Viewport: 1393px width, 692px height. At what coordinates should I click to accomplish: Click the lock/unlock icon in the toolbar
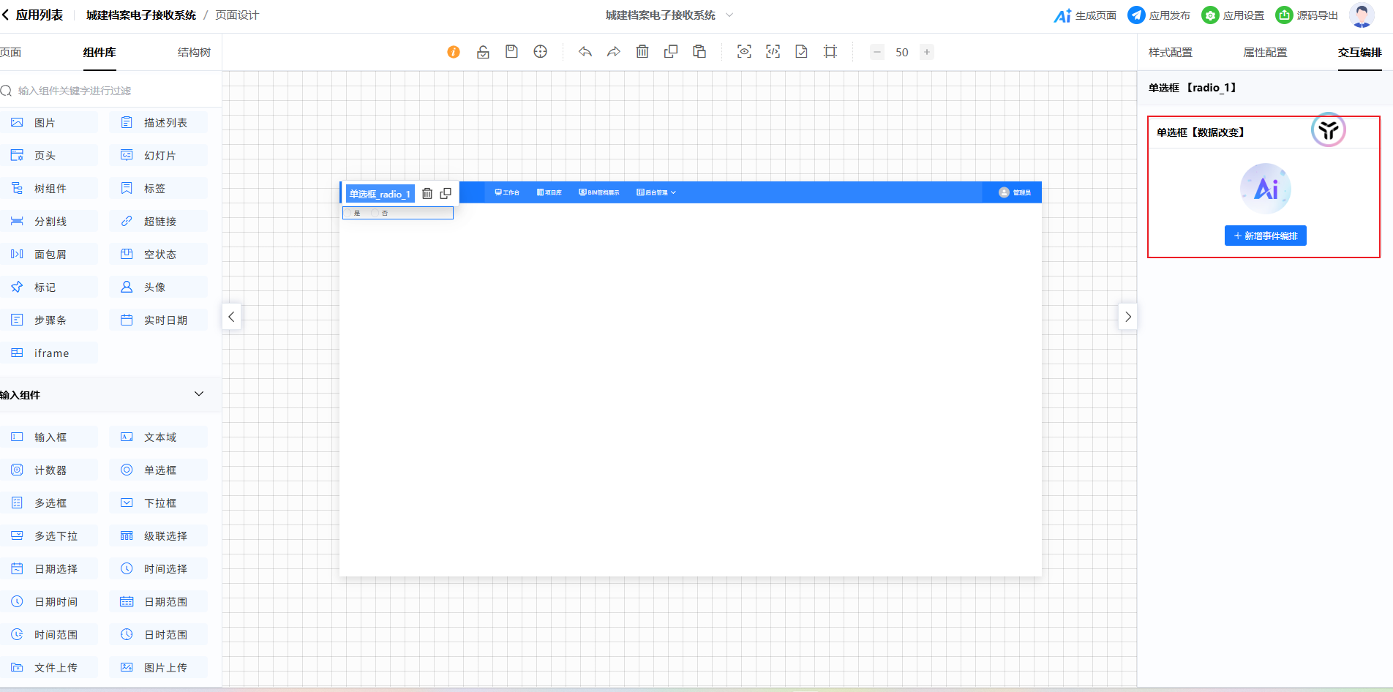click(x=483, y=52)
